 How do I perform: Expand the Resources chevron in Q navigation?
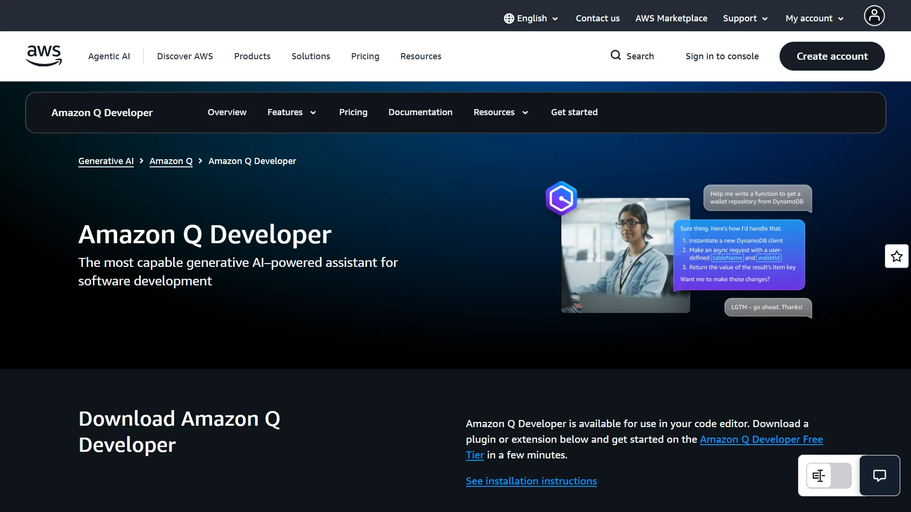pyautogui.click(x=525, y=113)
